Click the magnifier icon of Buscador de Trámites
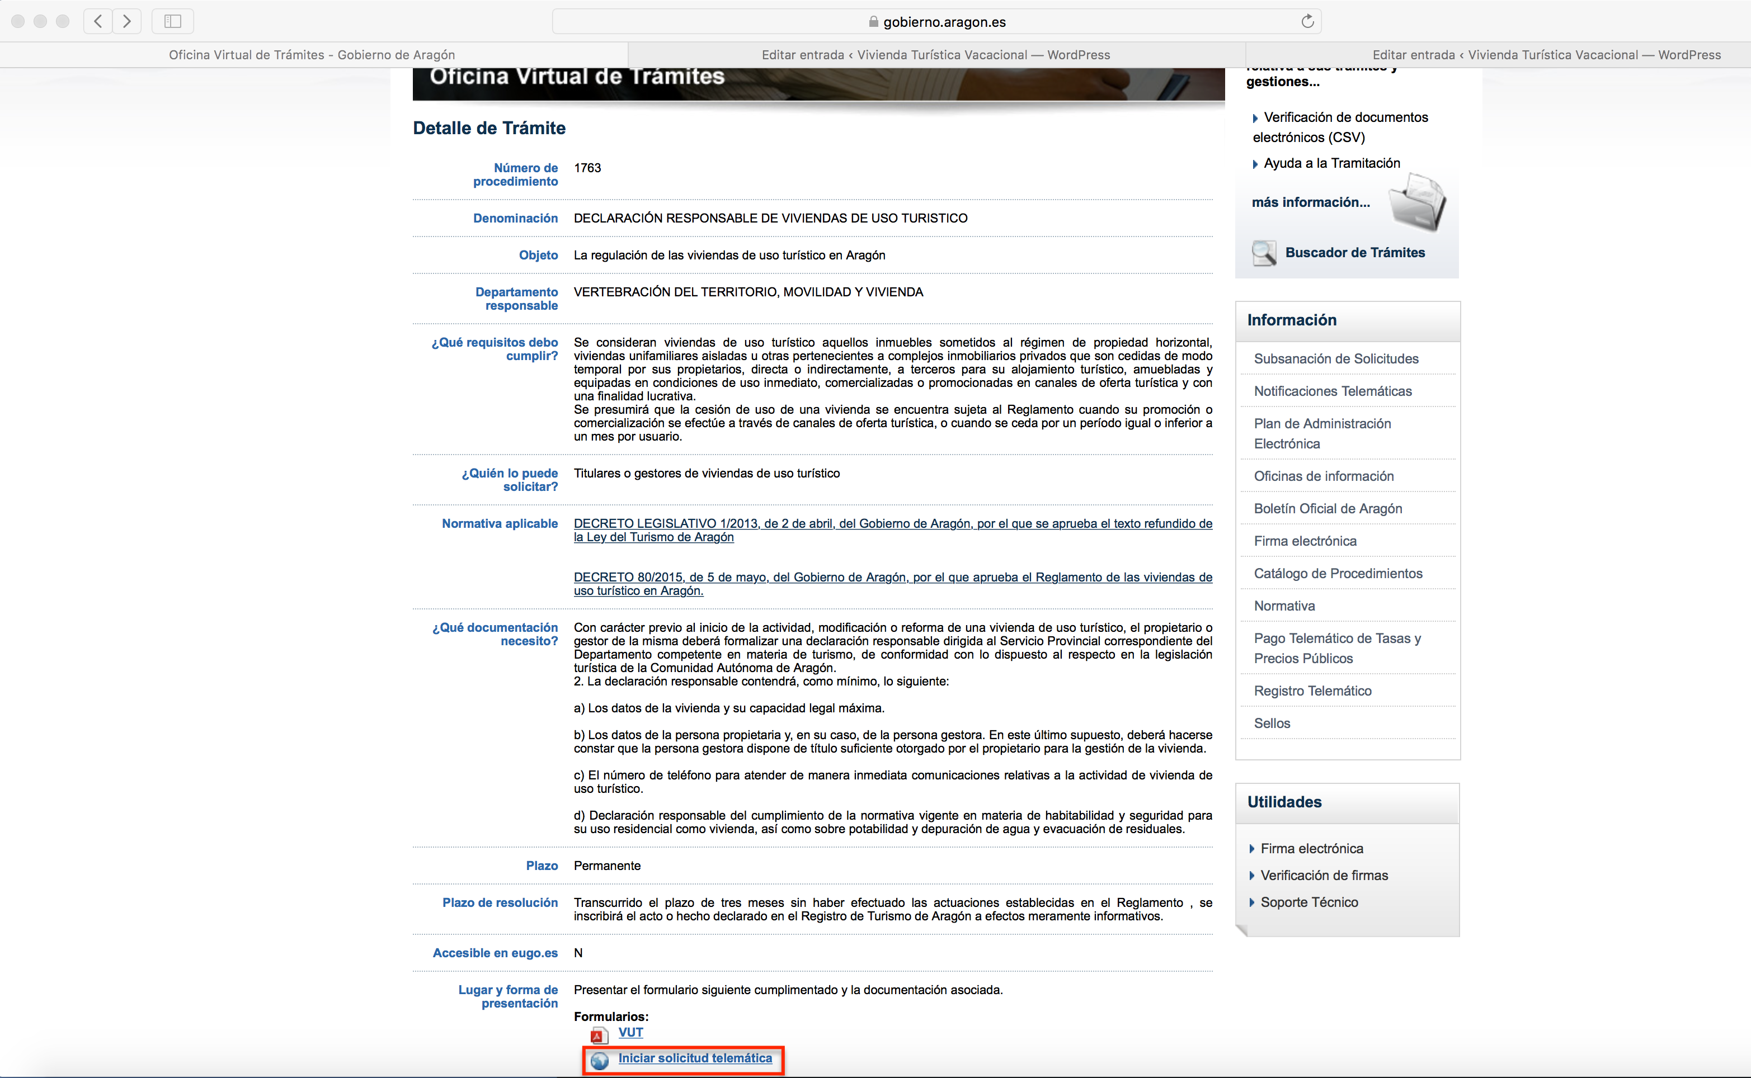The image size is (1751, 1078). point(1264,253)
